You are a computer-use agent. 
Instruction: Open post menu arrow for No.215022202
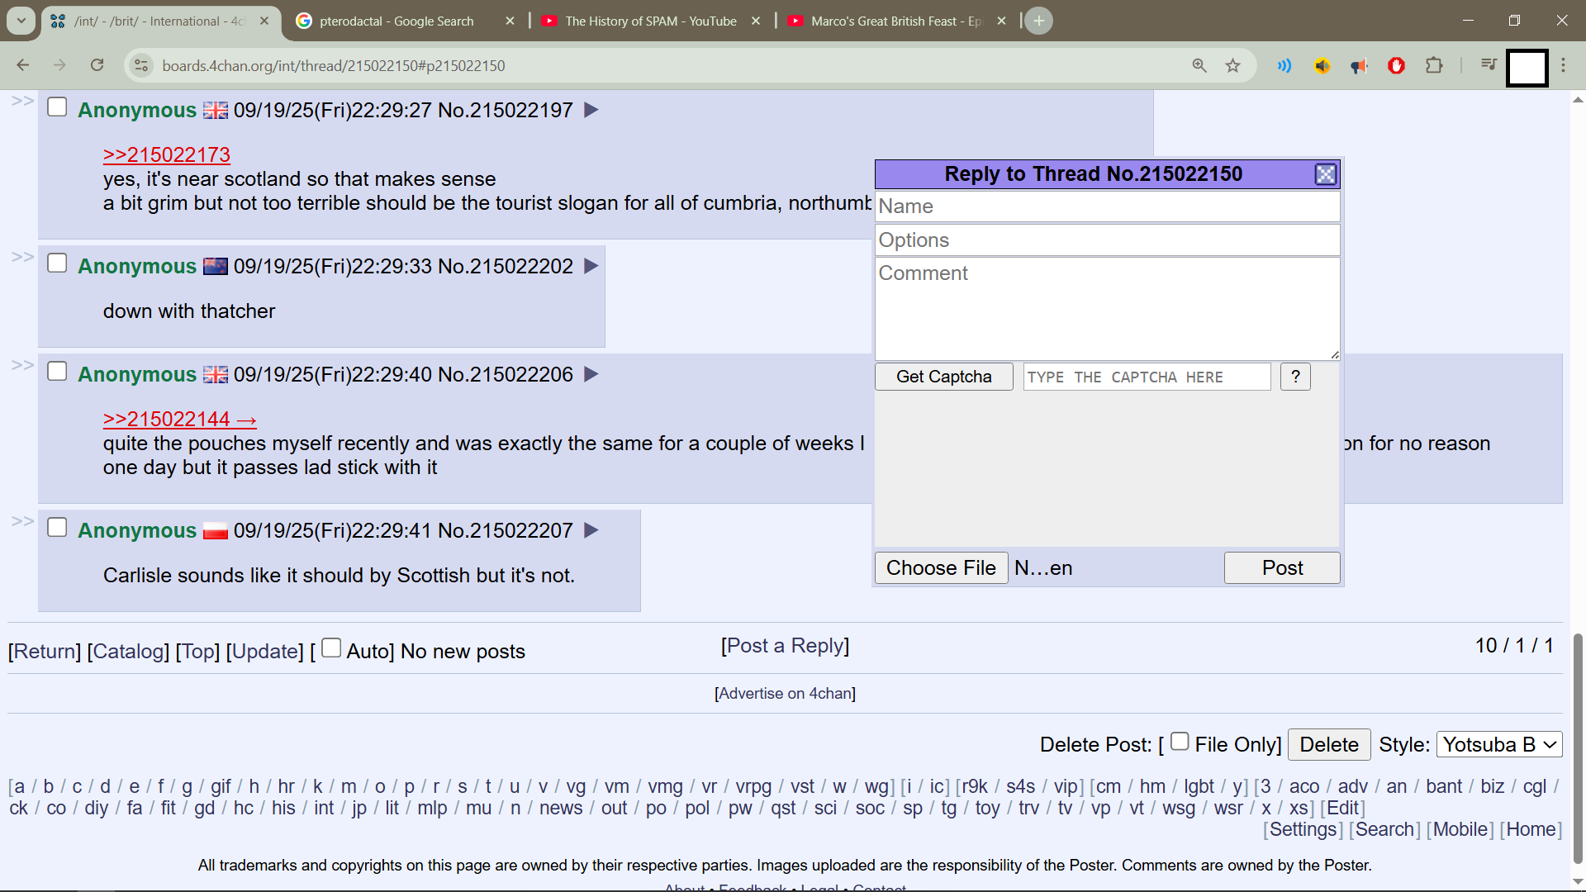coord(591,266)
